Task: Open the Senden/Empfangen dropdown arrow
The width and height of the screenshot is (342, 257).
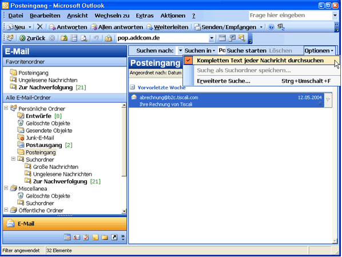Action: [x=261, y=27]
